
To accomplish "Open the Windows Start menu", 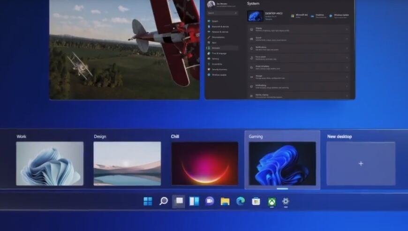I will [148, 201].
